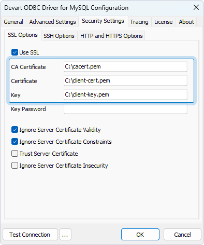Disable Ignore Server Certificate Validity

tap(14, 130)
